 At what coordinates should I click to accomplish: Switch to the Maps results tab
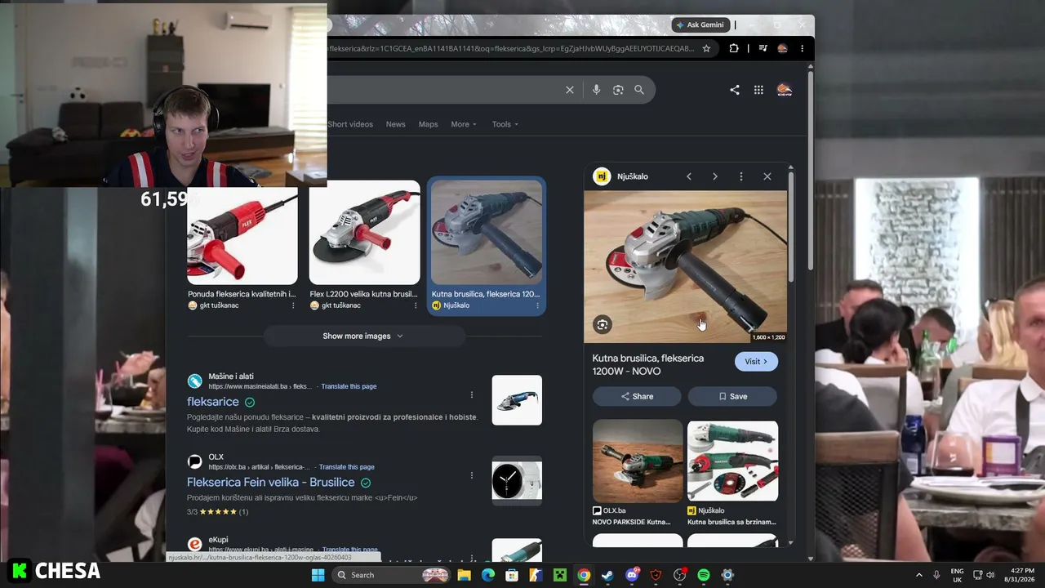point(429,124)
